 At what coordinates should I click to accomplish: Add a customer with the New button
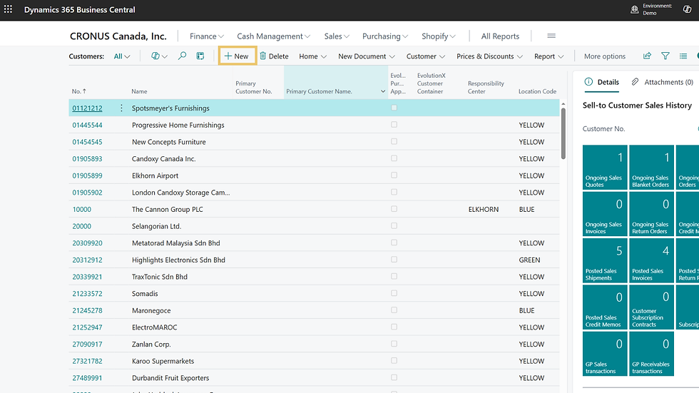point(237,56)
